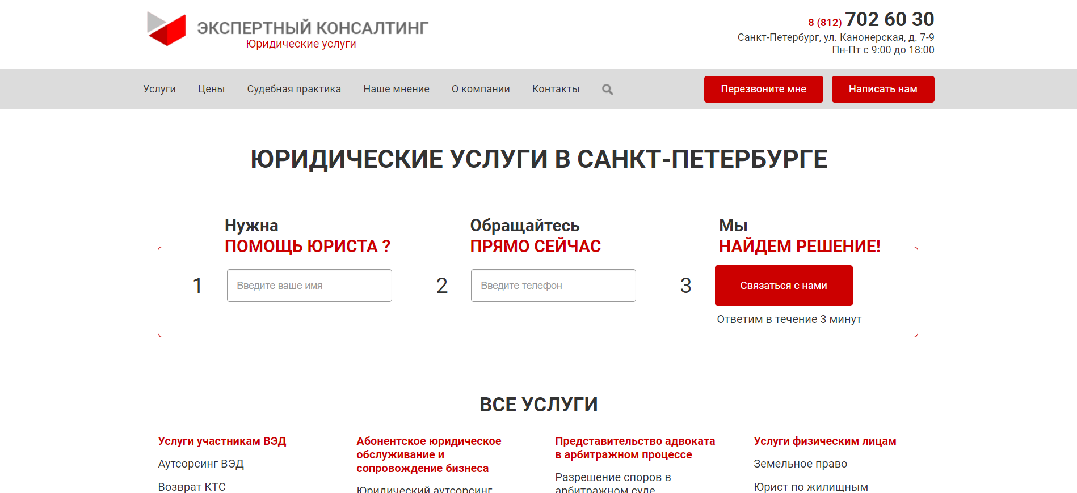Open the Юрист по жилищным link
The image size is (1077, 493).
click(x=811, y=487)
